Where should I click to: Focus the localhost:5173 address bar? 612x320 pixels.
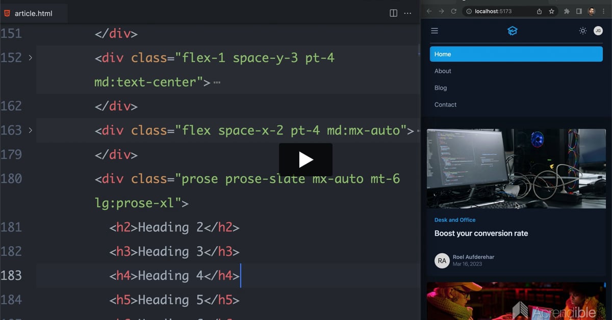(x=510, y=11)
